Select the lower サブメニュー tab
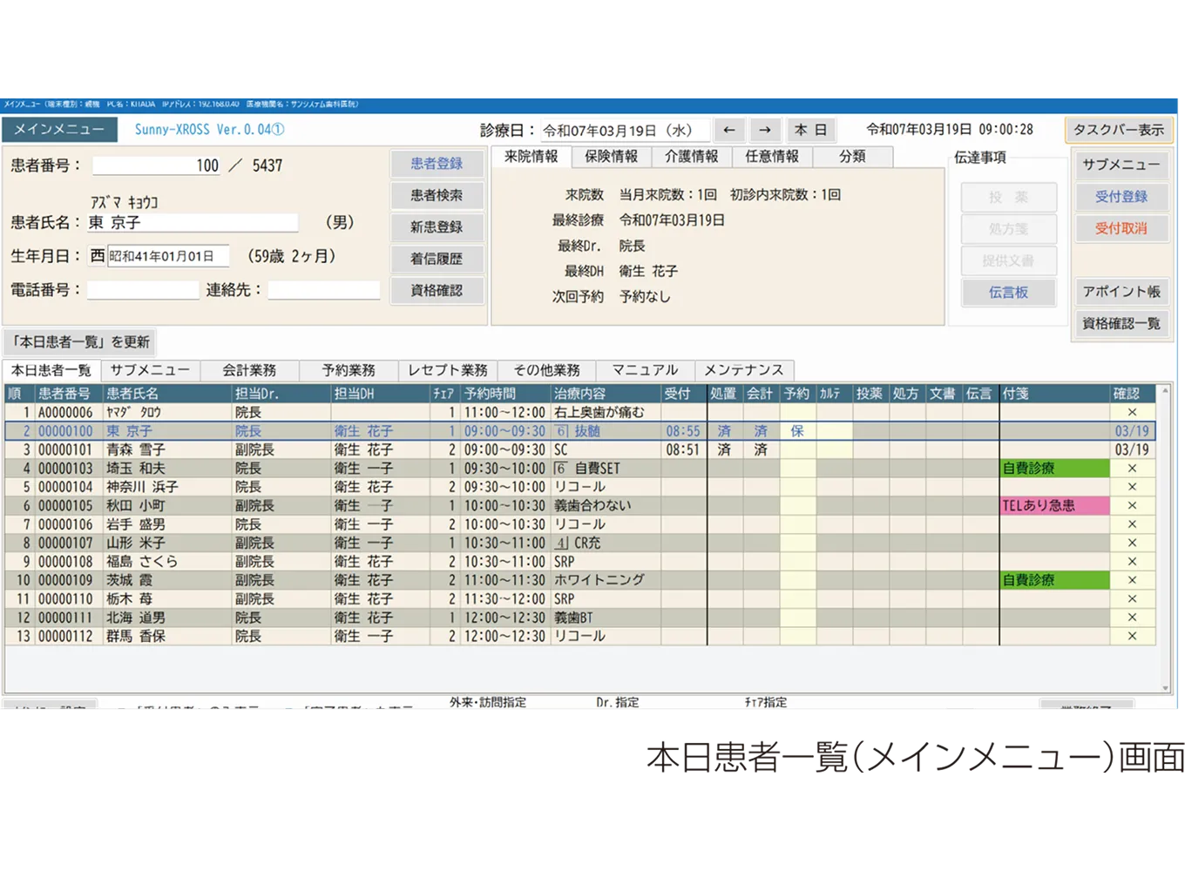Viewport: 1185px width, 871px height. [150, 370]
